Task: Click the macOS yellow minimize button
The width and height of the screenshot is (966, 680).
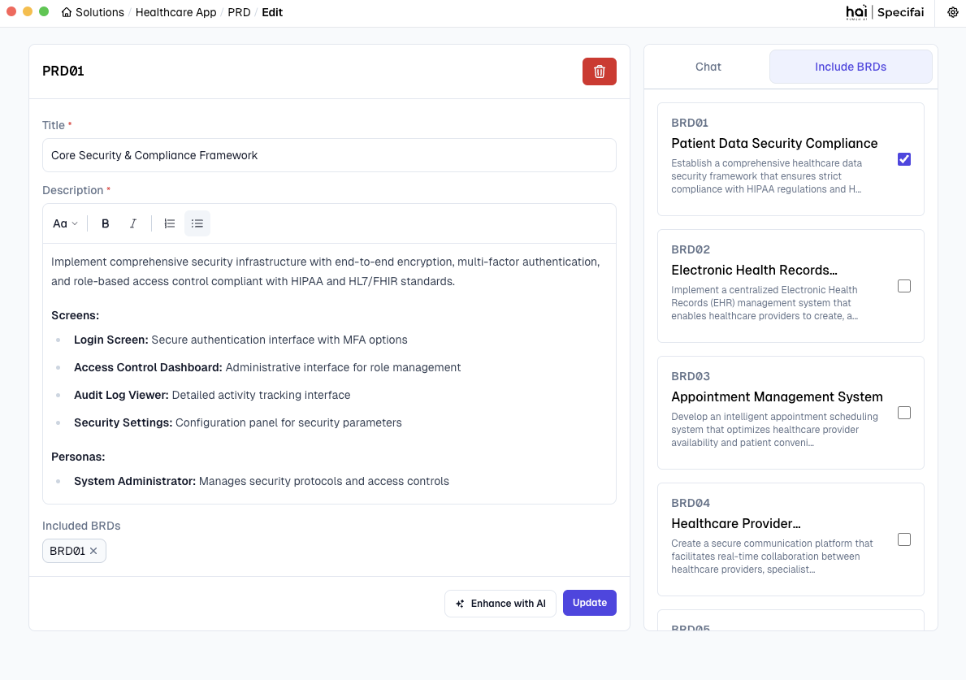Action: click(x=28, y=11)
